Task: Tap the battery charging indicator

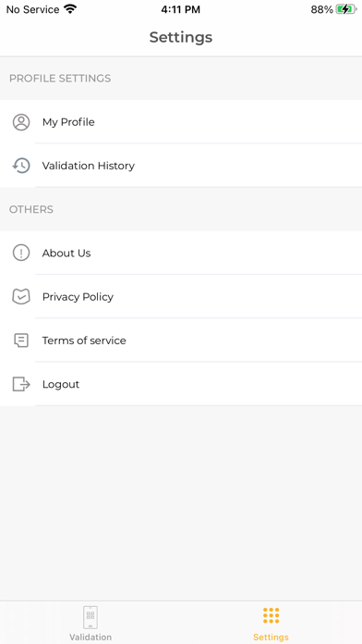Action: (x=346, y=9)
